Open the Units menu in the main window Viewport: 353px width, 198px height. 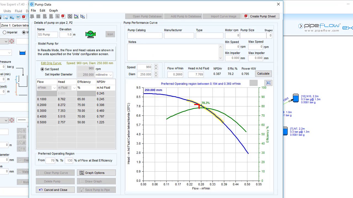point(7,11)
